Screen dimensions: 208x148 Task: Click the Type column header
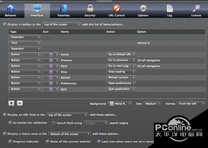click(x=13, y=32)
